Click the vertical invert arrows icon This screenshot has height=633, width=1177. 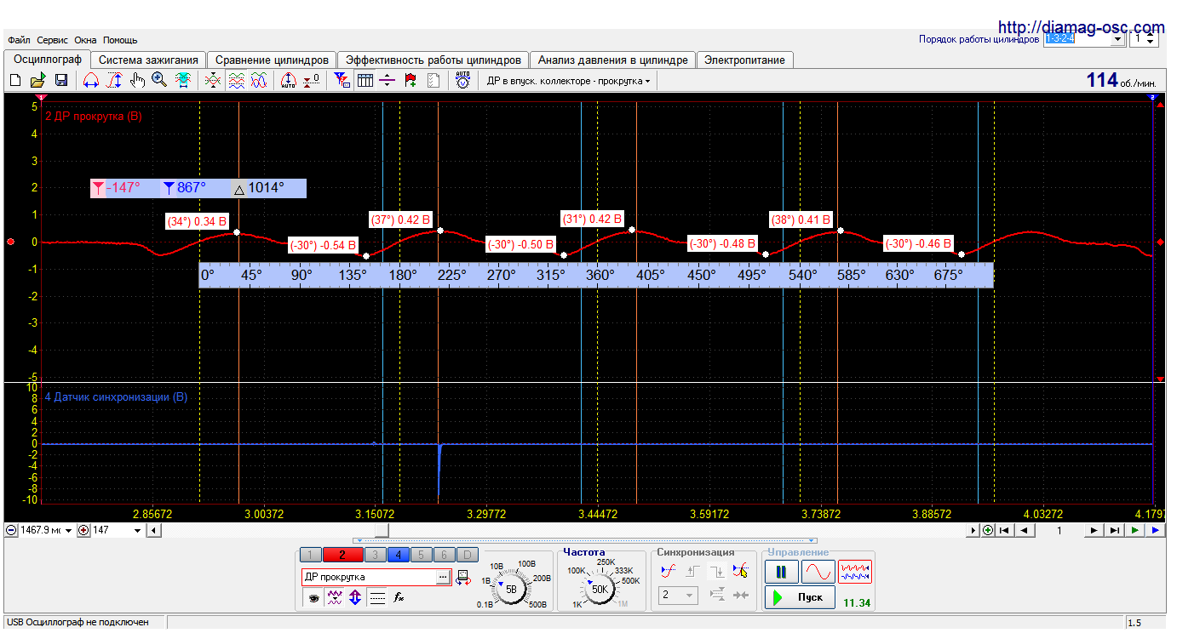point(356,598)
